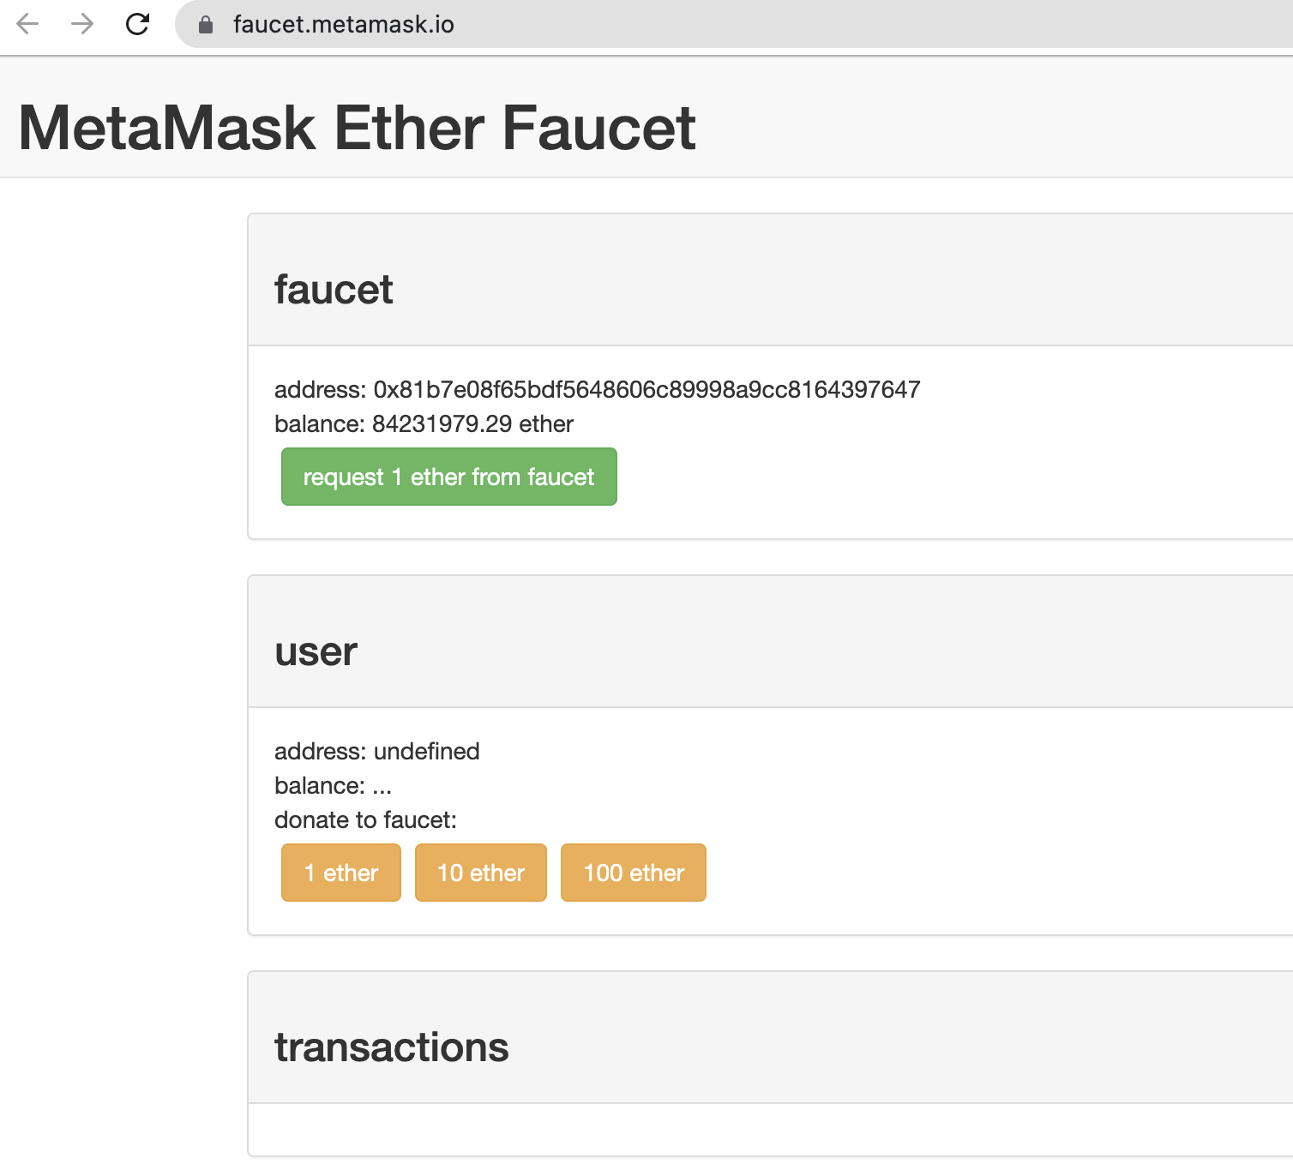Request 1 ether from the faucet
The width and height of the screenshot is (1293, 1176).
click(448, 477)
